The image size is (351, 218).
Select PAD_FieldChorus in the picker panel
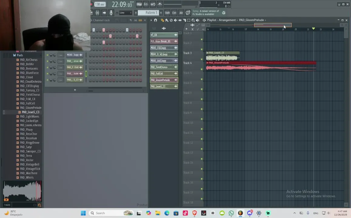pos(164,67)
